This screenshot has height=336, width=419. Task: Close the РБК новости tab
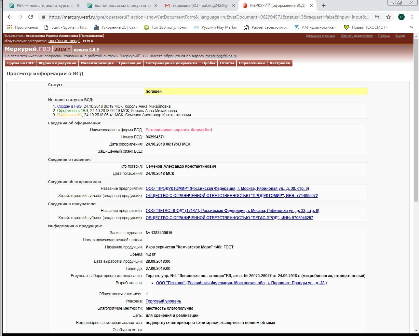(x=78, y=6)
